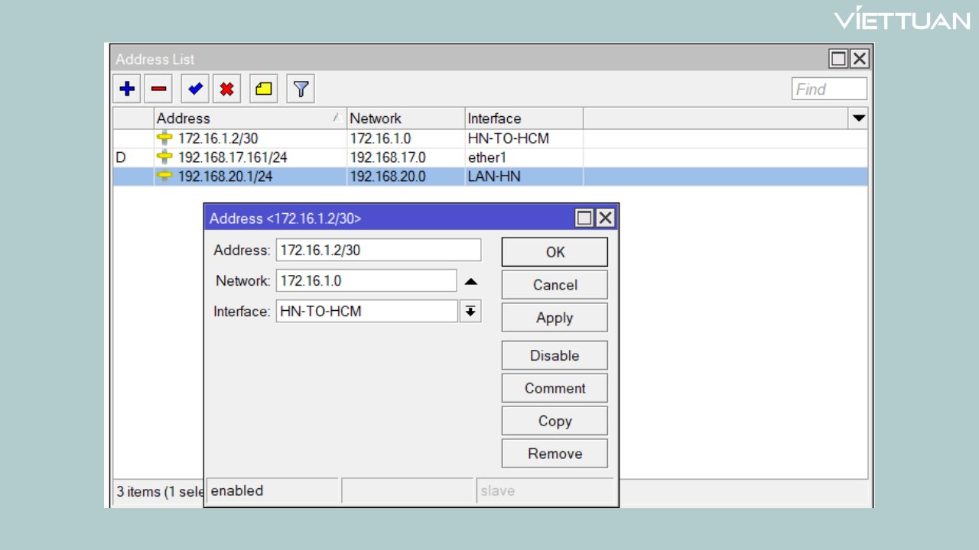The height and width of the screenshot is (550, 979).
Task: Disable the address using the dialog button
Action: 554,354
